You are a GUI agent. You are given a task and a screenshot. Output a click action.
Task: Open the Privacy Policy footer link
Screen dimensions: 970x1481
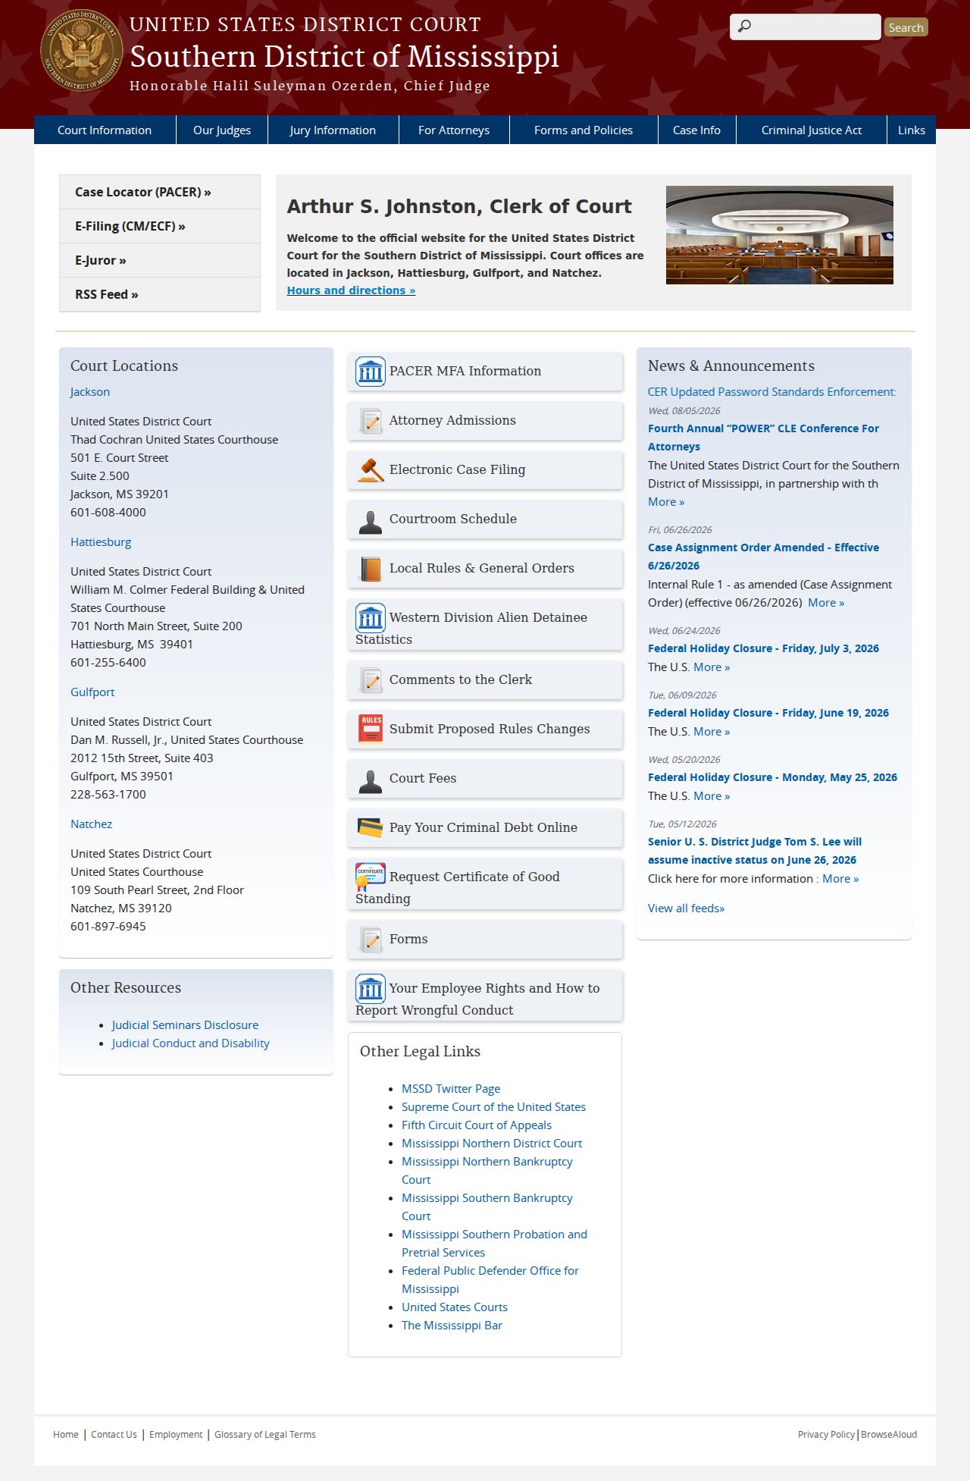point(826,1434)
